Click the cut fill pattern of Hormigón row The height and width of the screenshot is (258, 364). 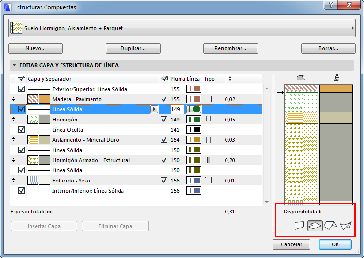point(32,120)
